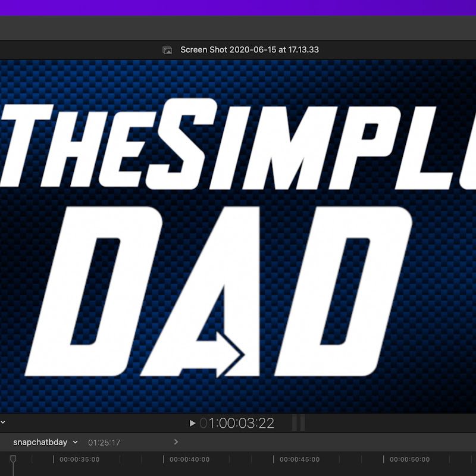Go forward in timeline history arrow

176,442
